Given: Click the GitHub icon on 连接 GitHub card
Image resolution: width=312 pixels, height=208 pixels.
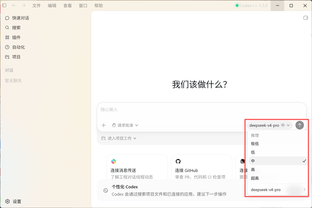Looking at the screenshot, I should click(x=178, y=161).
